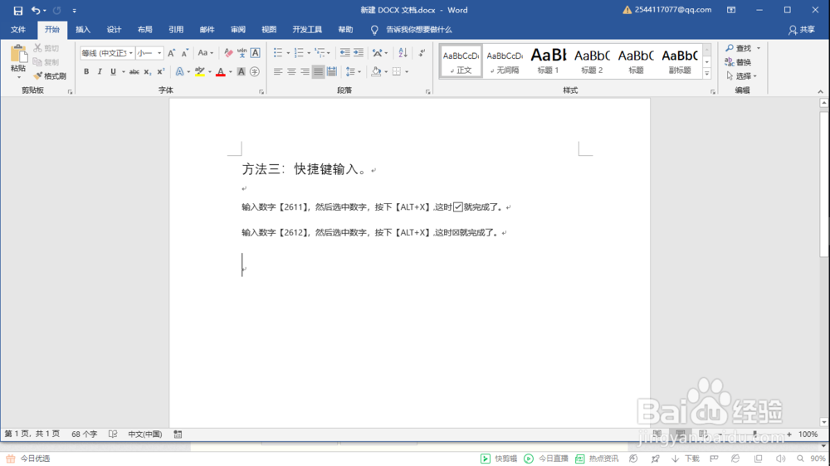
Task: Click the 选择 select button
Action: click(741, 76)
